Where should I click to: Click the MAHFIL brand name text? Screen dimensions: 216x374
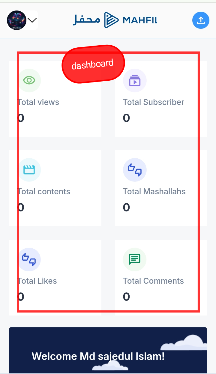[x=140, y=20]
